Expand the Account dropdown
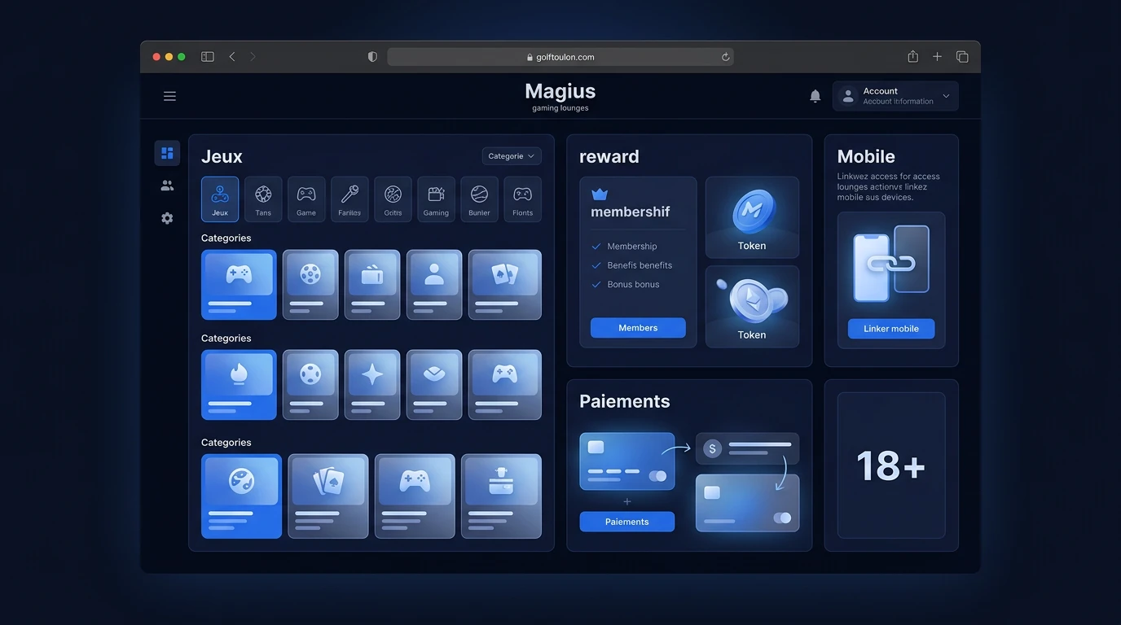Screen dimensions: 1121x625 (x=895, y=96)
